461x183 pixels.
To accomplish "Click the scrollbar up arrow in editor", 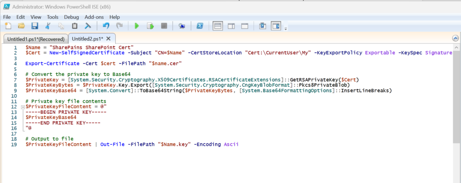I will pos(456,48).
